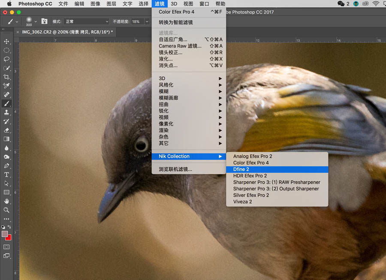Select the Horizontal Type tool
The height and width of the screenshot is (280, 386).
pos(6,175)
